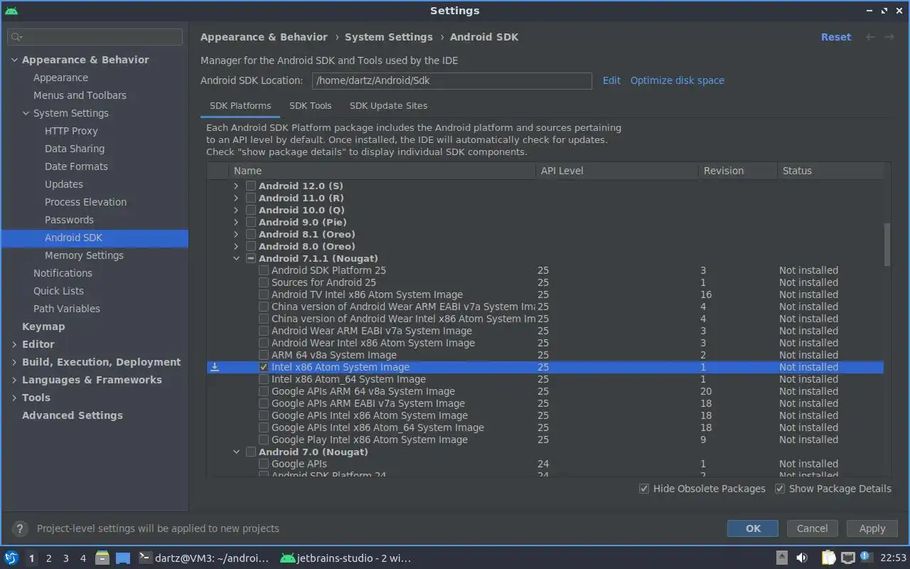Click the OK button
The width and height of the screenshot is (910, 569).
click(x=753, y=528)
